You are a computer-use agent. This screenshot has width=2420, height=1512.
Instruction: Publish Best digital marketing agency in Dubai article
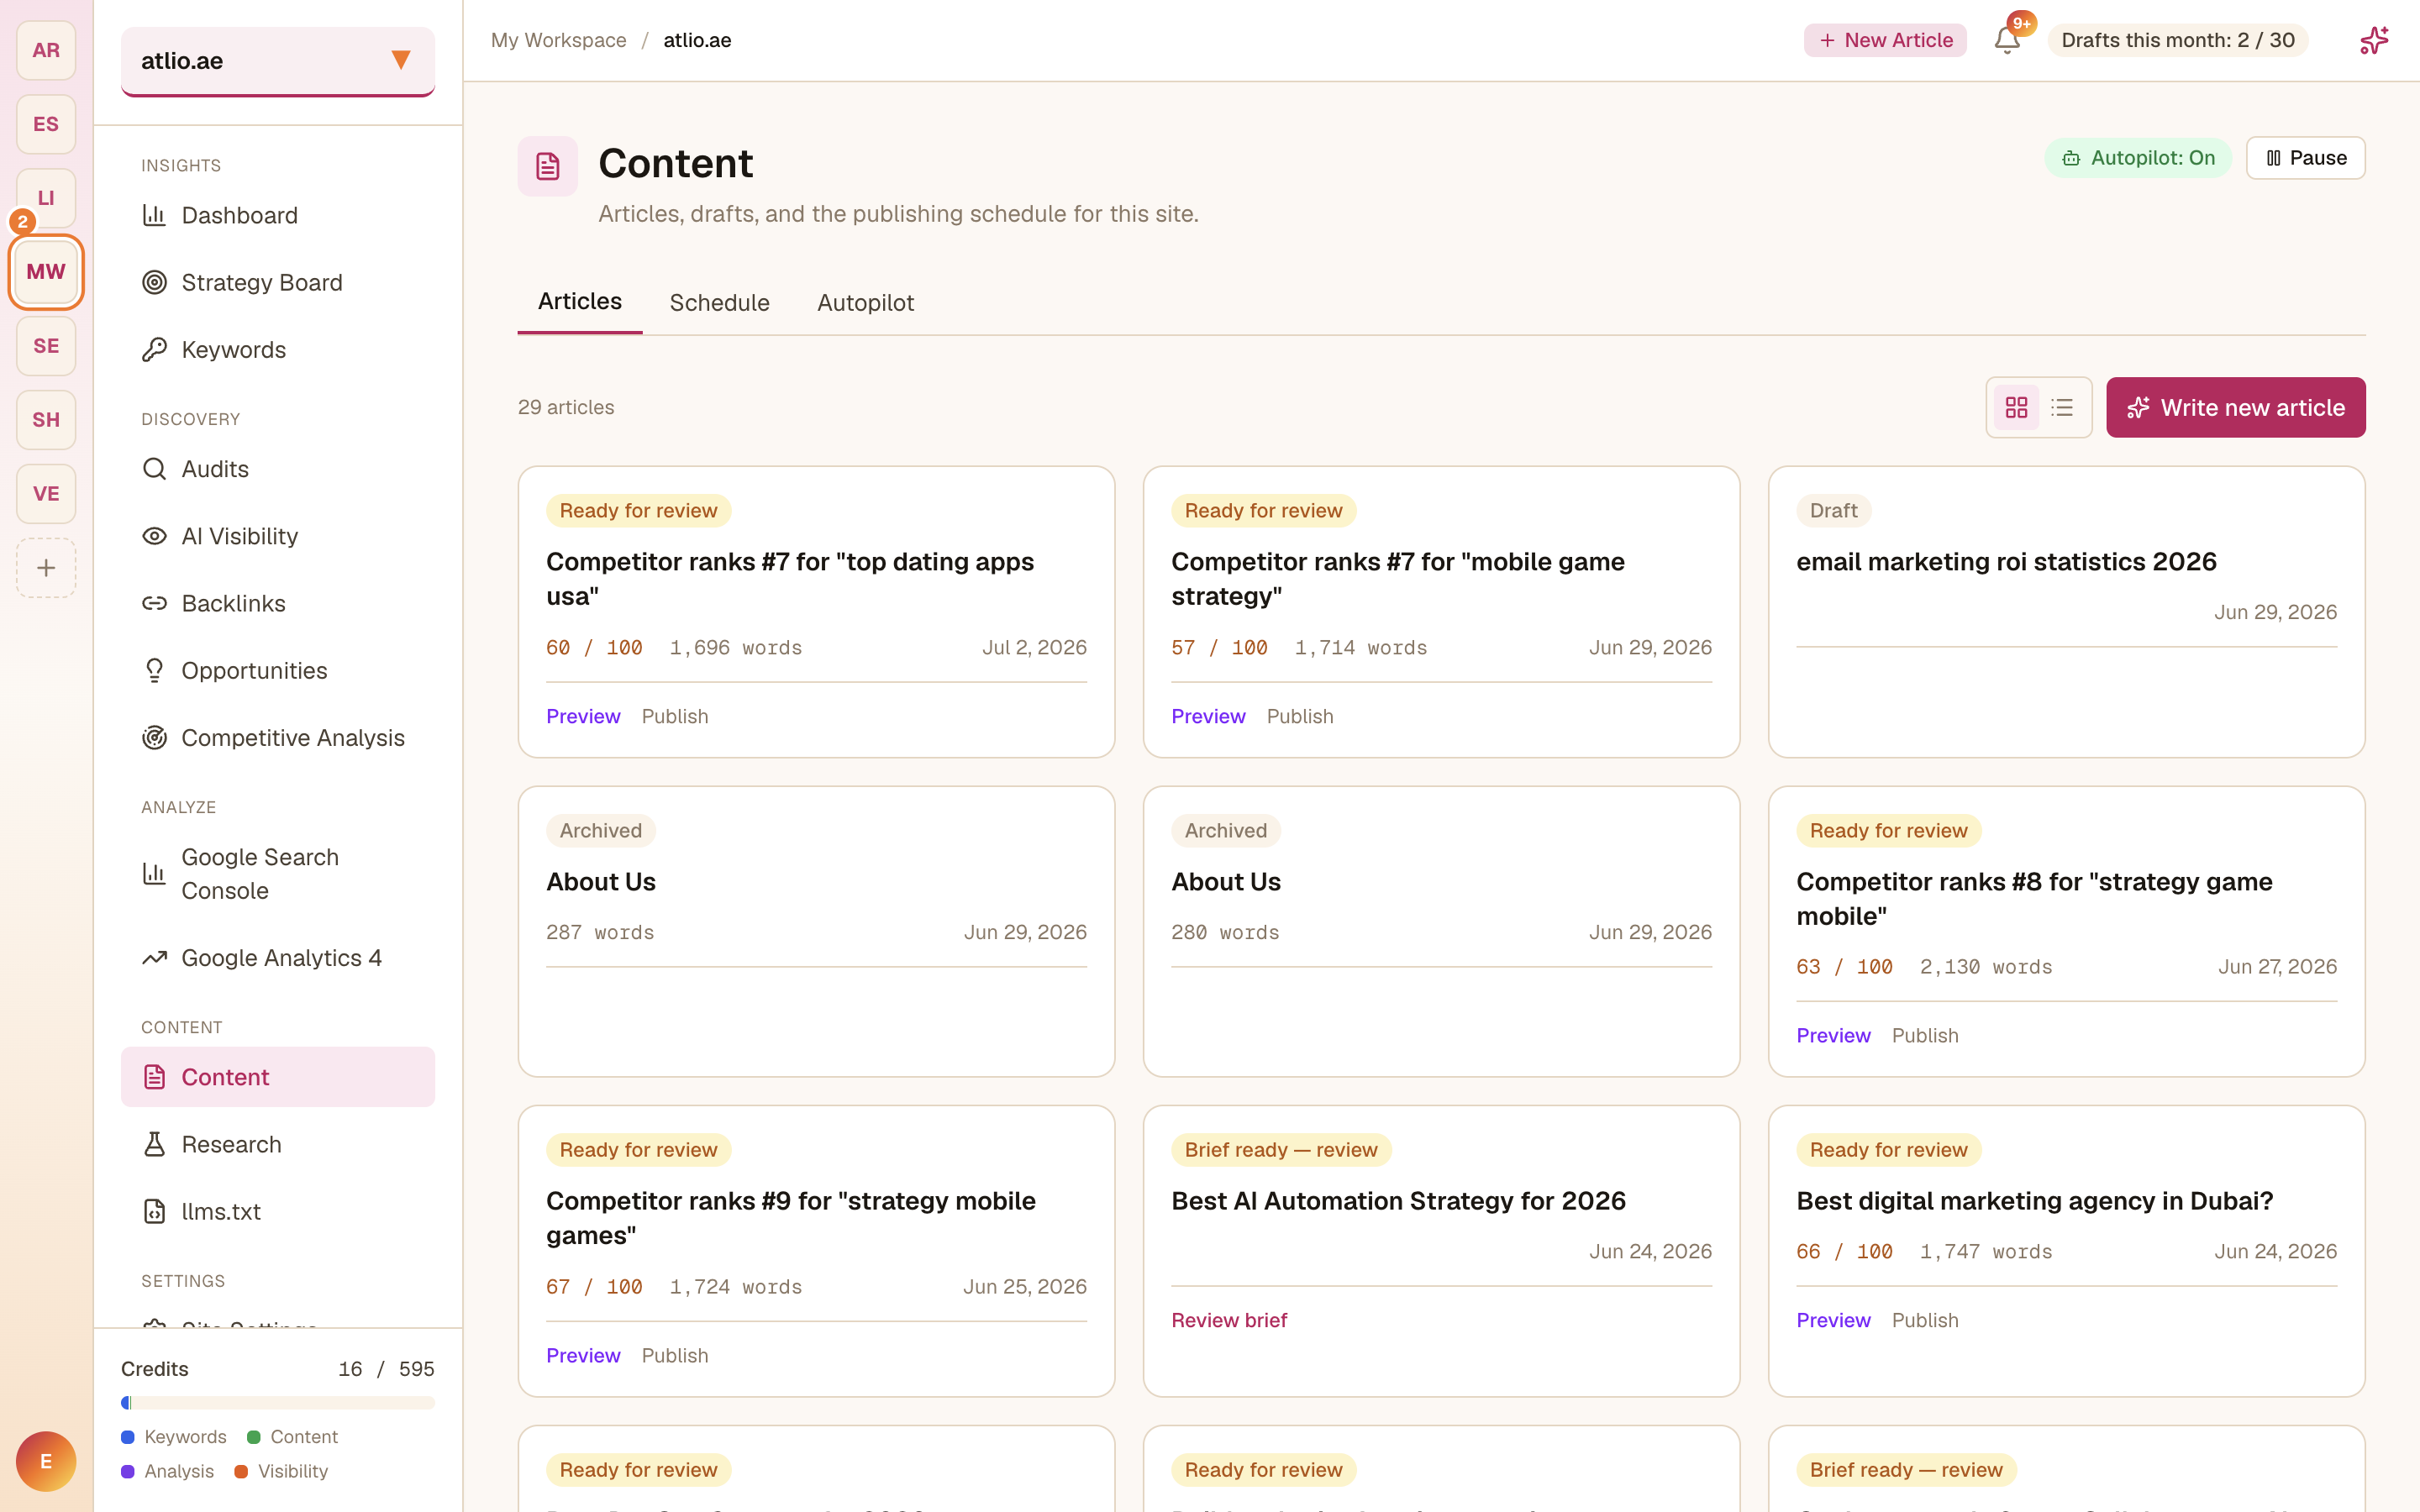point(1925,1320)
